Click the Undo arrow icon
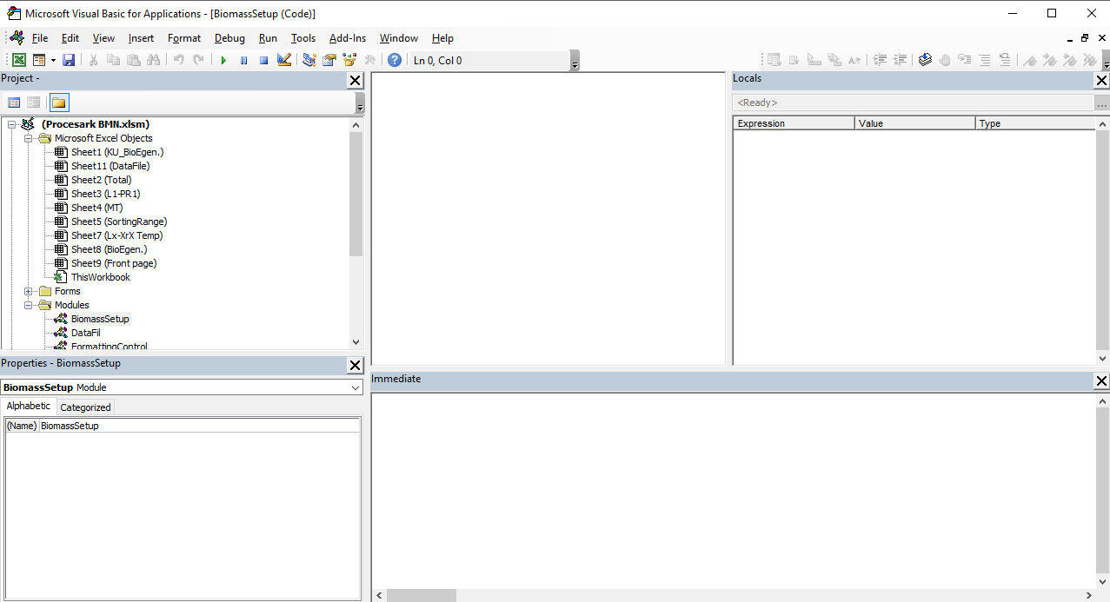 point(178,60)
